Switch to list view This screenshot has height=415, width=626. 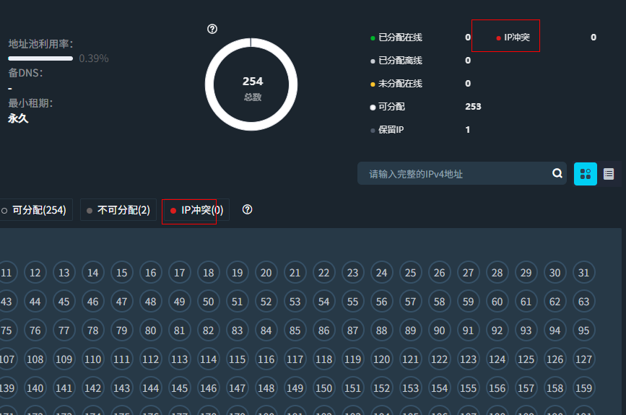click(x=609, y=174)
